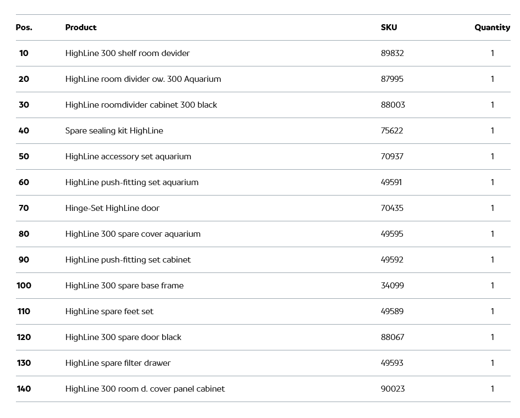Open HighLine 300 shelf room devider product
520x418 pixels.
[128, 53]
